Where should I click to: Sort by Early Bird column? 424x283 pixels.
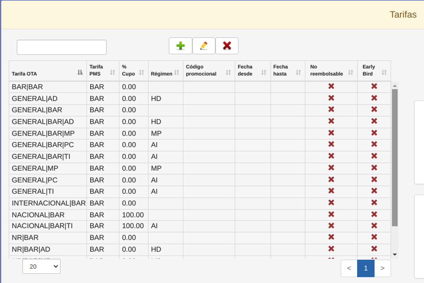pyautogui.click(x=384, y=73)
